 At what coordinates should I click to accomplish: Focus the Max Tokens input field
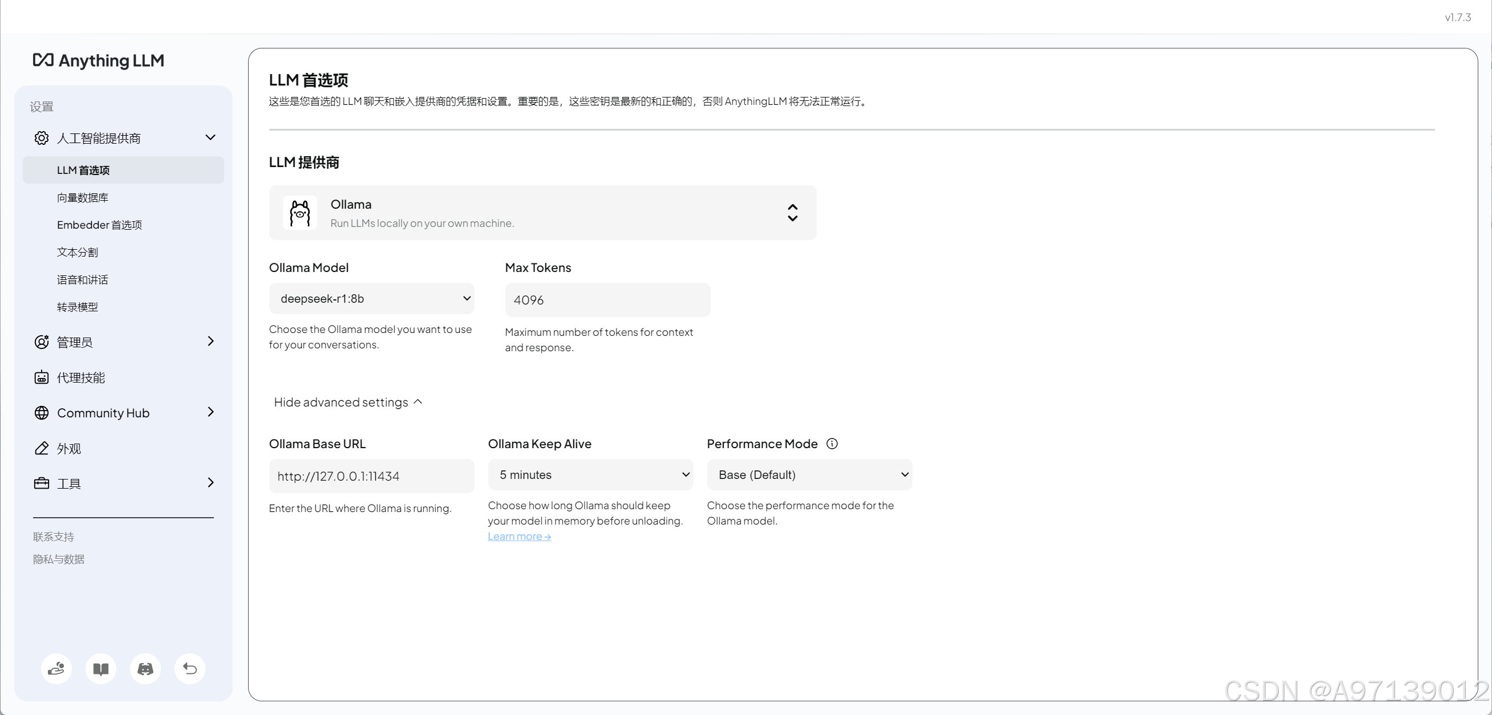607,300
